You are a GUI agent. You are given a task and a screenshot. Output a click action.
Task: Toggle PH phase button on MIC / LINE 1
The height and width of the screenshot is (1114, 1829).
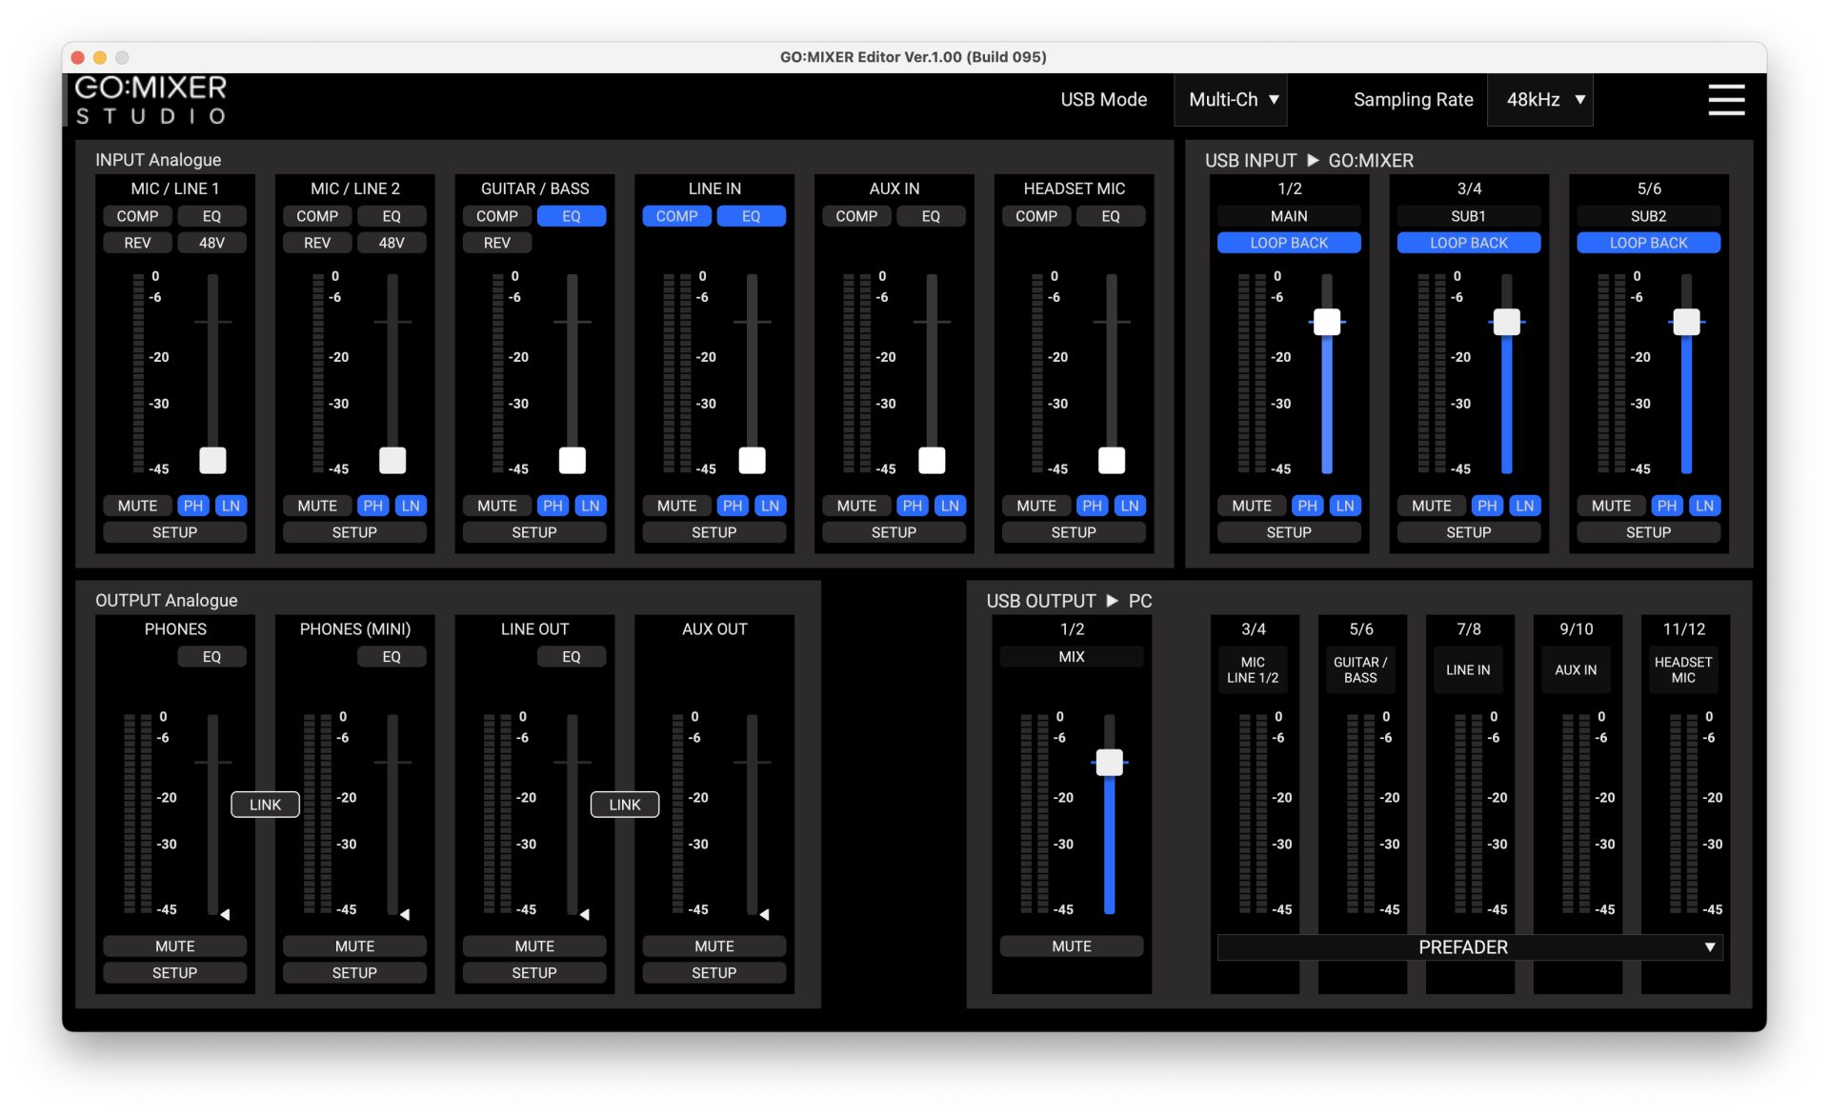tap(193, 506)
